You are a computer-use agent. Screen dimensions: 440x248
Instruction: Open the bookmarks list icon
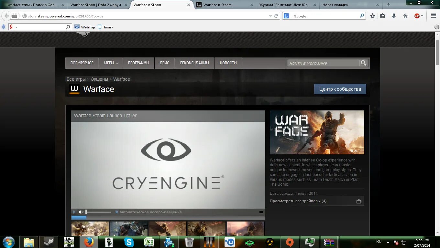pos(382,16)
